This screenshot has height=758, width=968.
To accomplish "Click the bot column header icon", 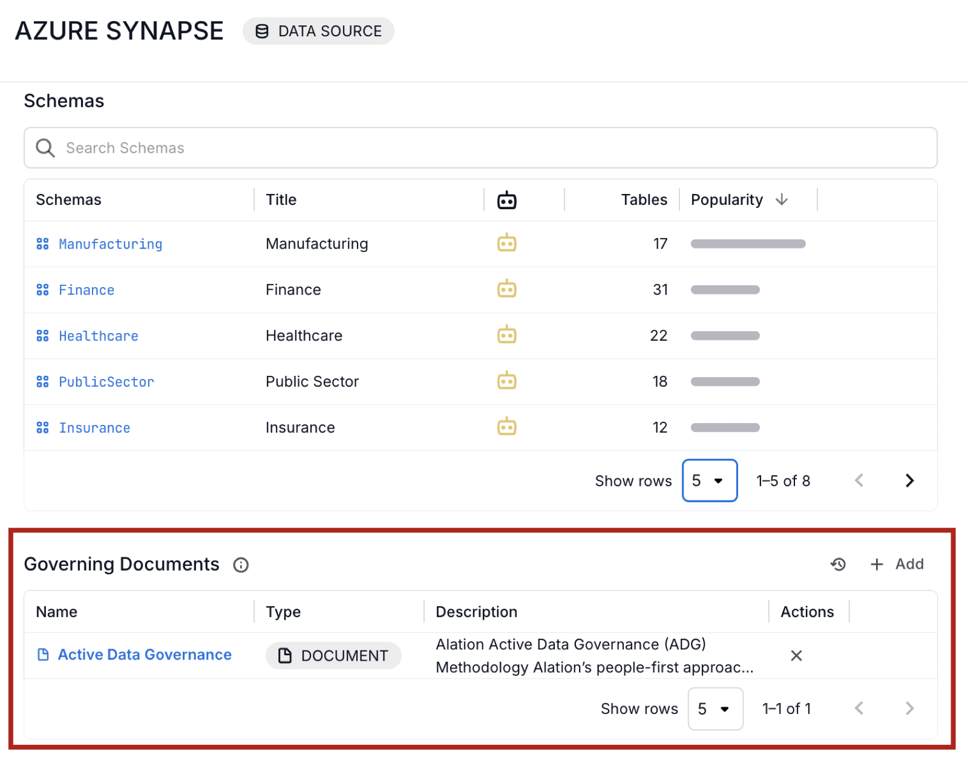I will (x=507, y=199).
